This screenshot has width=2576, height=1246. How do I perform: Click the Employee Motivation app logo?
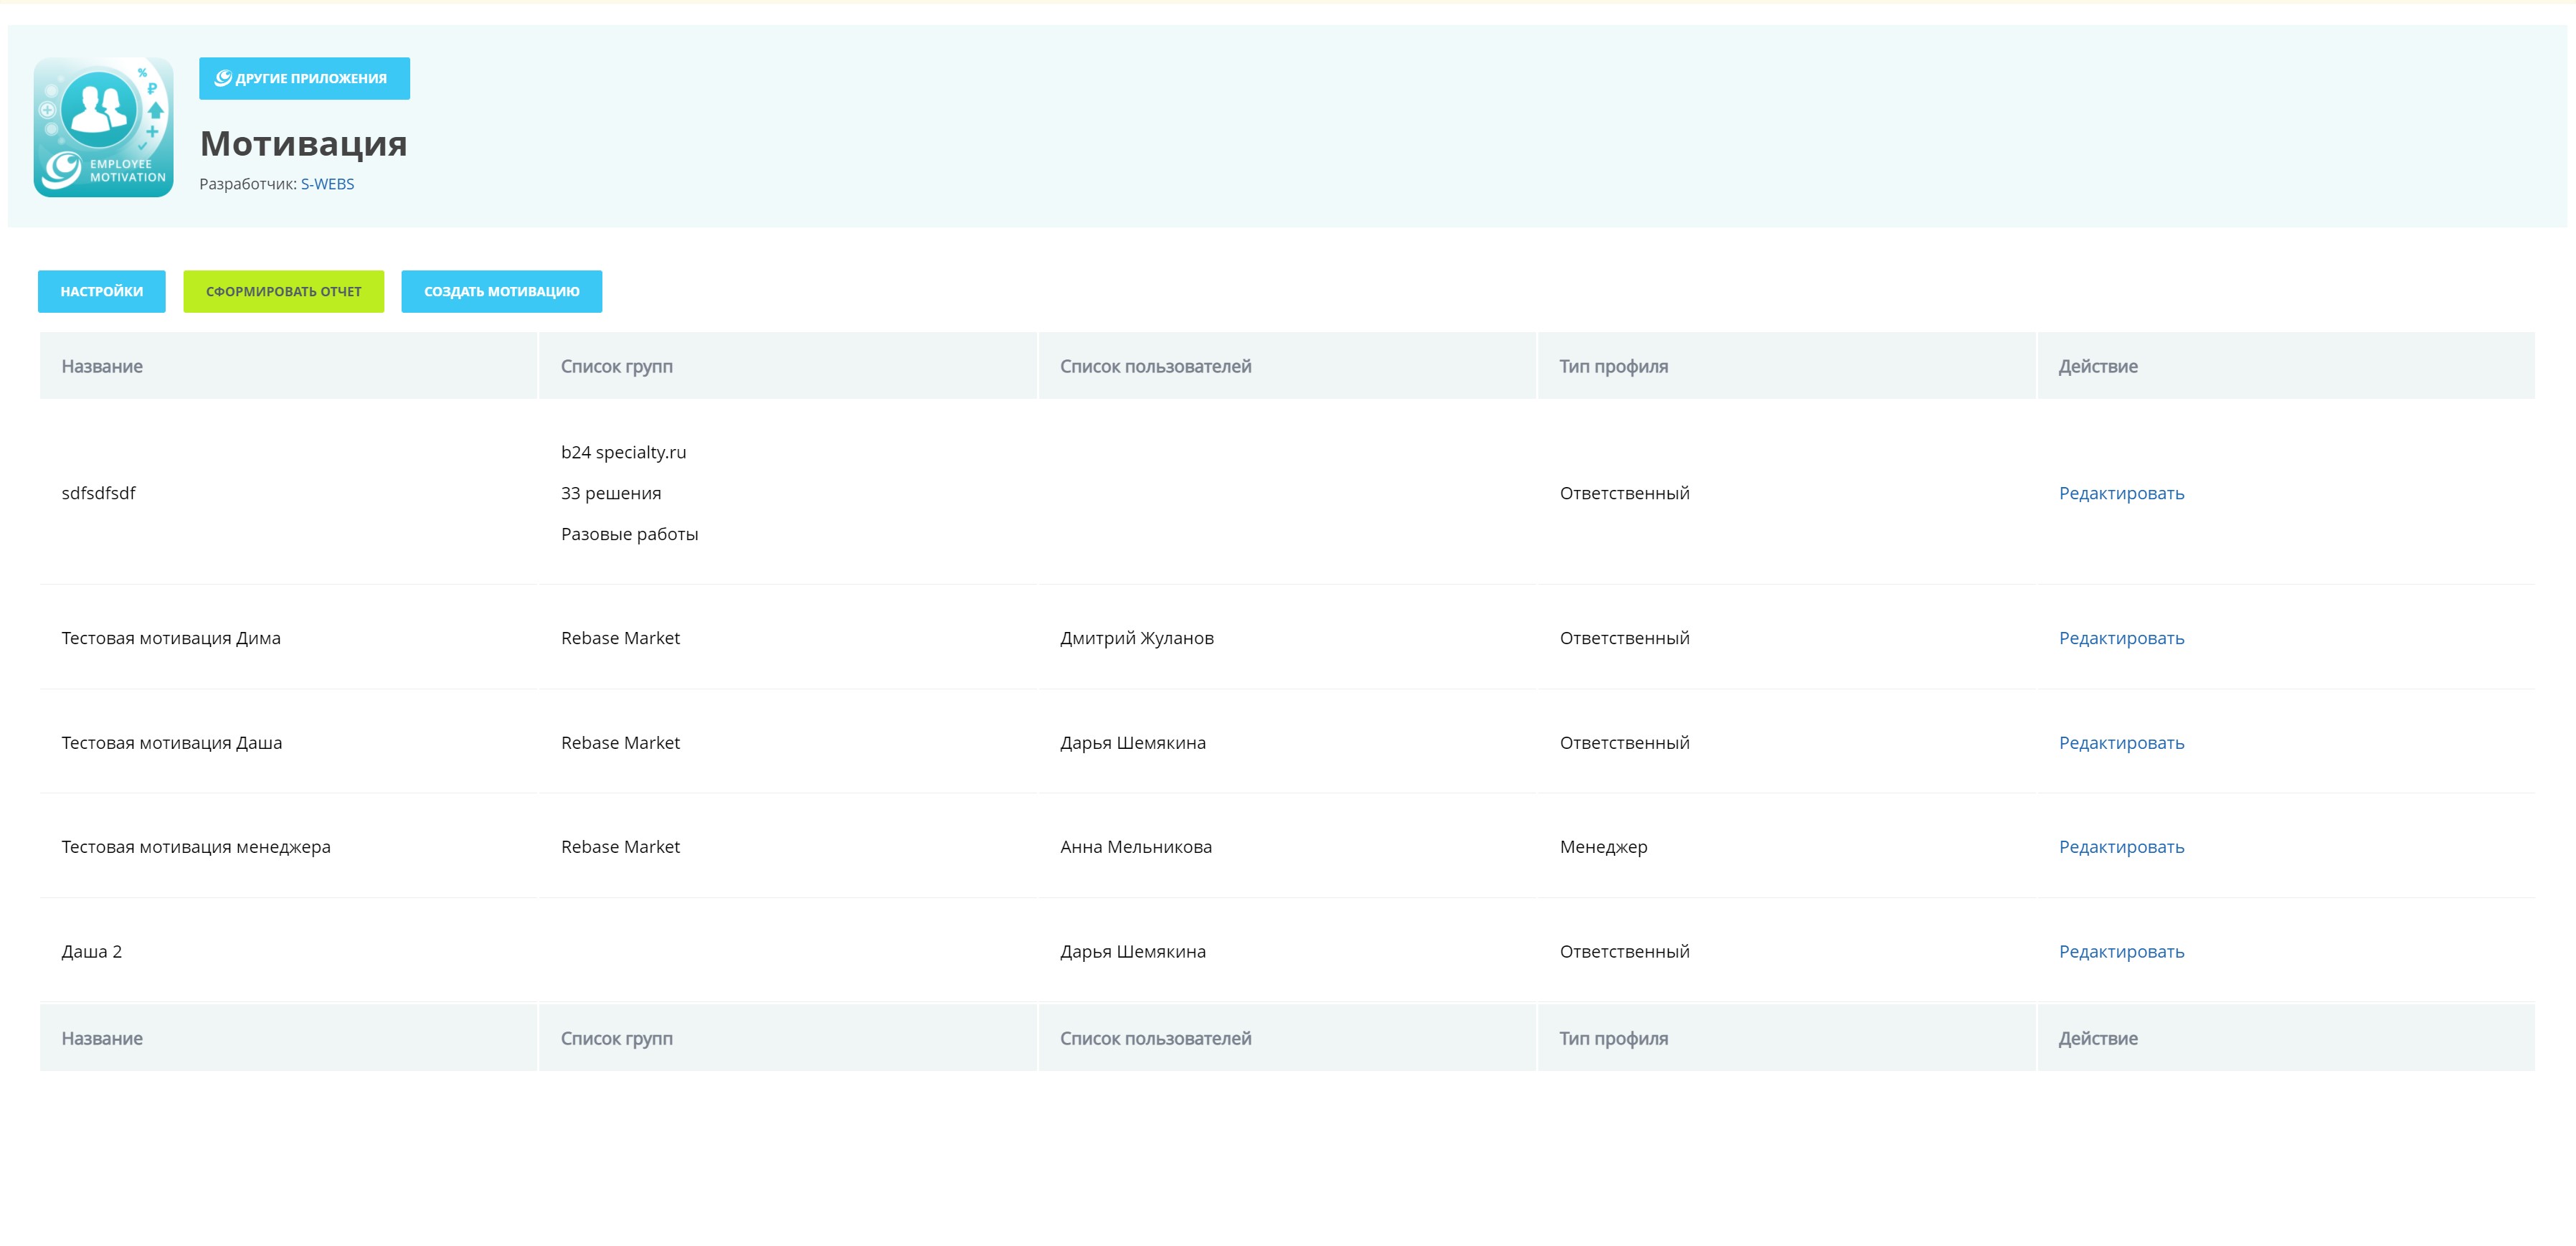pos(103,127)
